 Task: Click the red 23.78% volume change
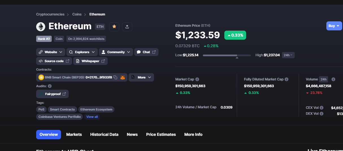(314, 93)
